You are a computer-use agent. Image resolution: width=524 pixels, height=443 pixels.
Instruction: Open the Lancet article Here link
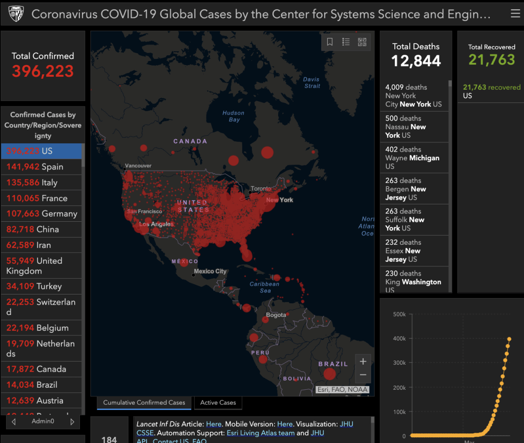(214, 424)
